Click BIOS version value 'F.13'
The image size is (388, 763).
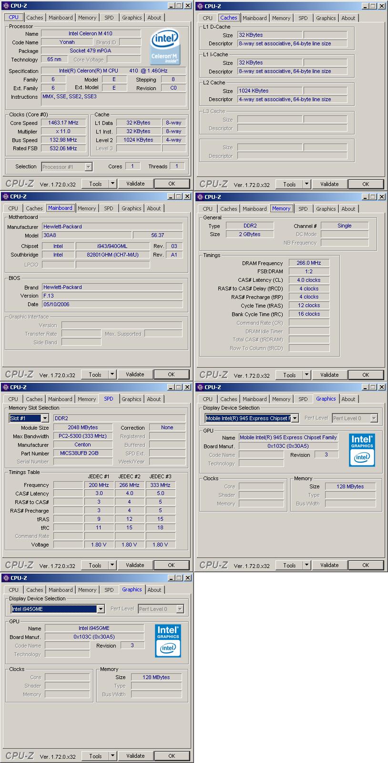(112, 296)
